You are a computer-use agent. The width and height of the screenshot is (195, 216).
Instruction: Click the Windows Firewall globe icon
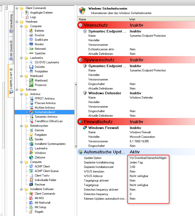[x=85, y=128]
